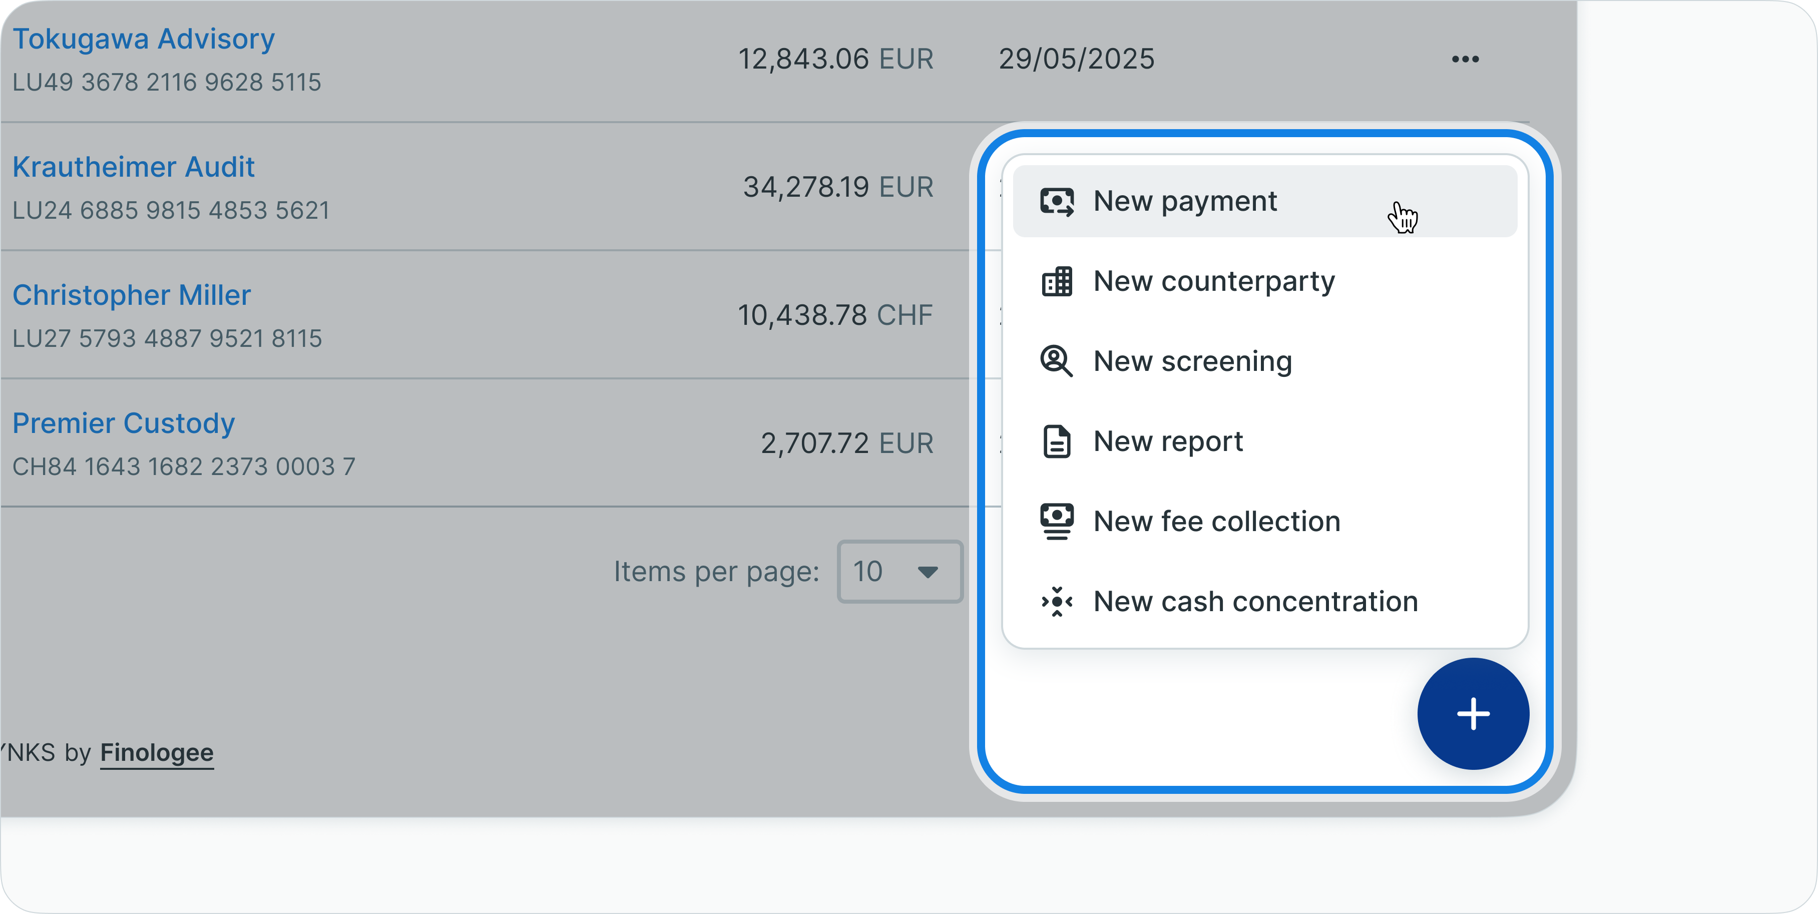Click the New report document icon
The width and height of the screenshot is (1818, 914).
coord(1057,442)
